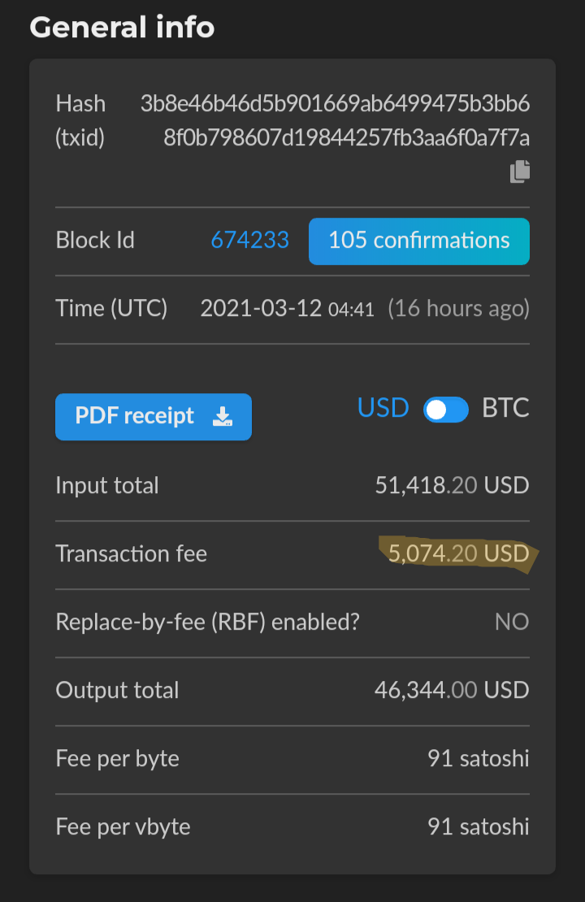
Task: Click the RBF enabled NO value
Action: [x=512, y=622]
